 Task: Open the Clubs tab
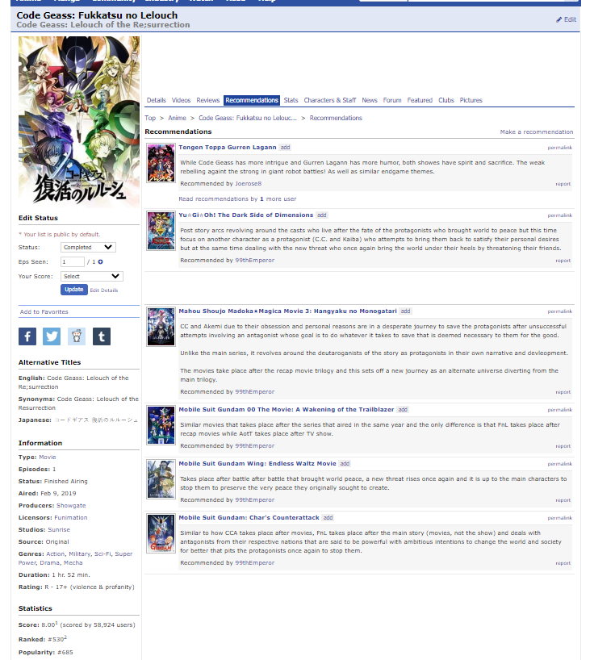[x=446, y=100]
